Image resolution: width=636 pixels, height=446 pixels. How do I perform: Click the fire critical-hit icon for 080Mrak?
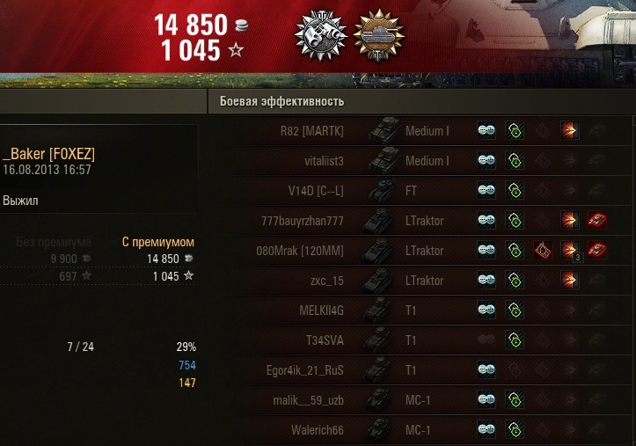pos(542,250)
